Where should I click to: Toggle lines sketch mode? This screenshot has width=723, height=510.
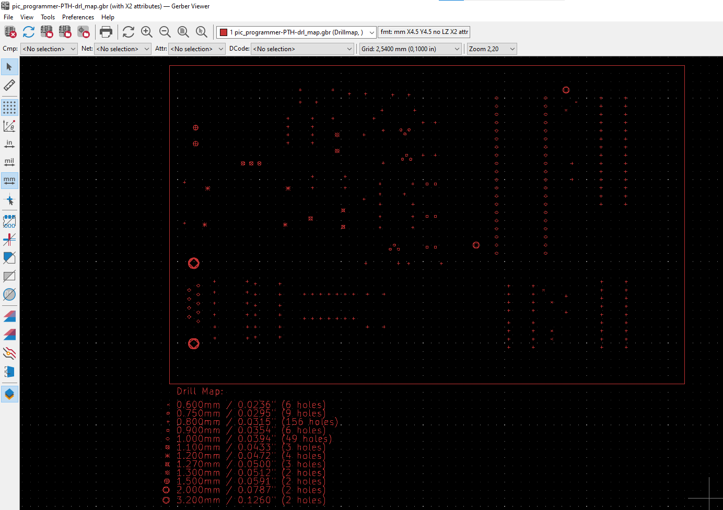click(9, 240)
